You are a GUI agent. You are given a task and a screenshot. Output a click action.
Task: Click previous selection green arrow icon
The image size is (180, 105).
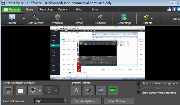49,90
